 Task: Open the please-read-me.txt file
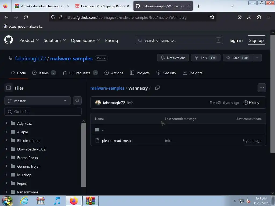click(x=117, y=141)
